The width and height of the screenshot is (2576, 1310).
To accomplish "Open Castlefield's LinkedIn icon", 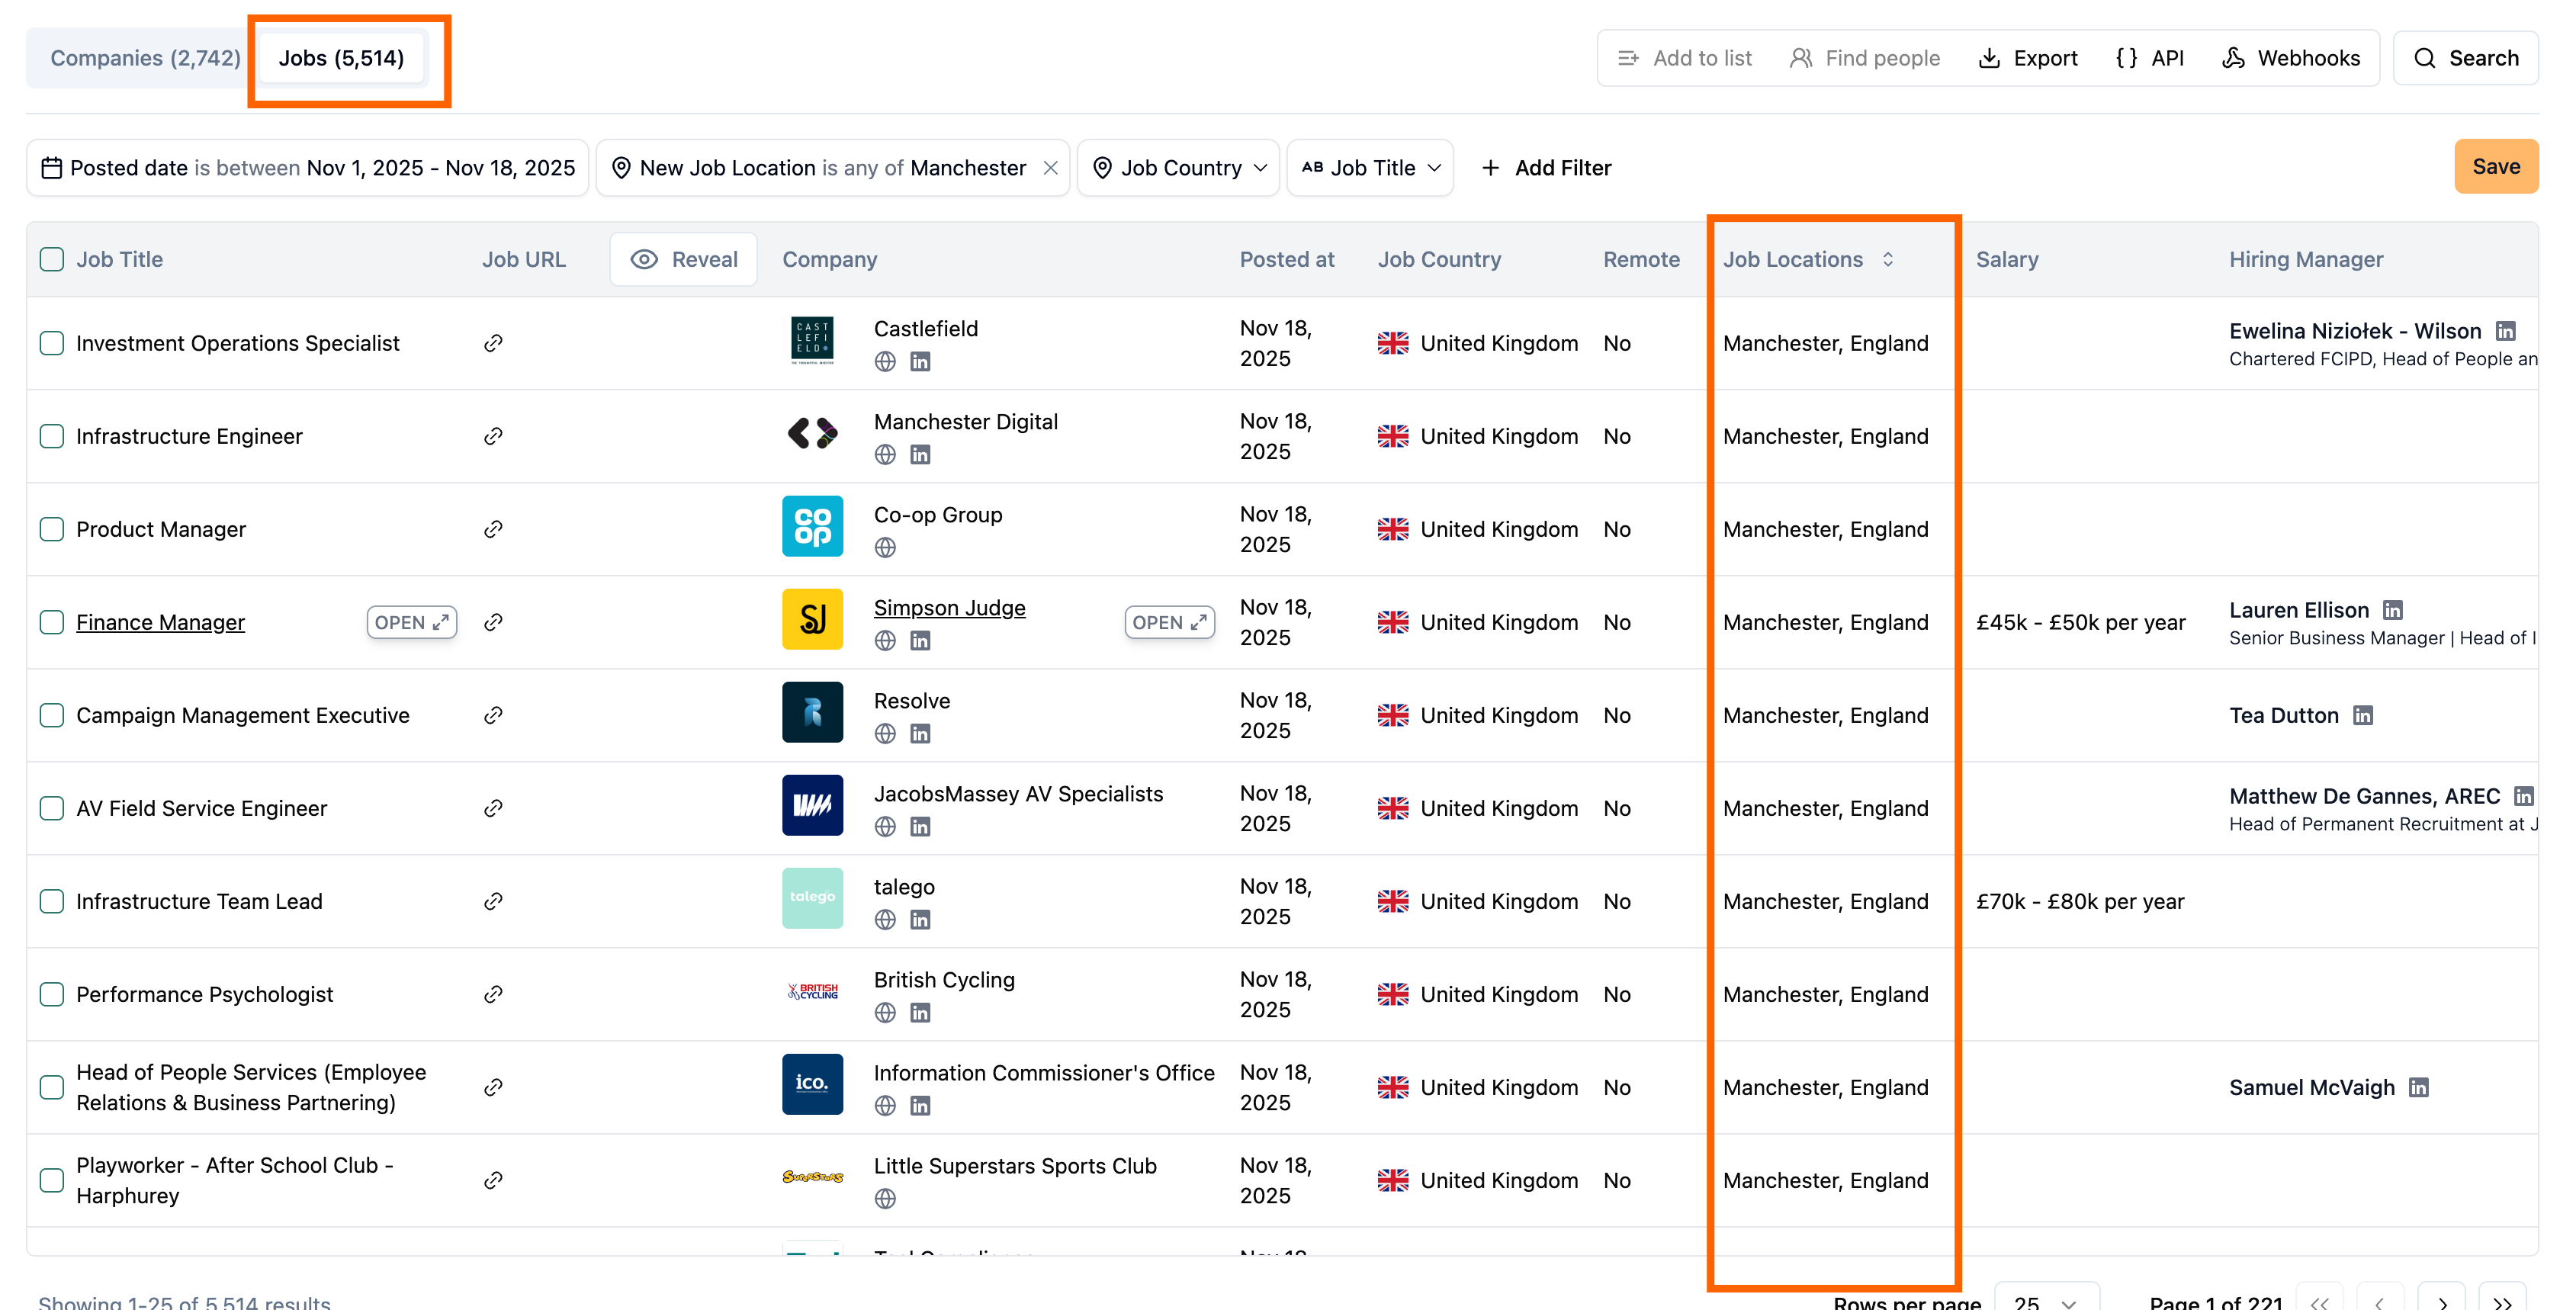I will (920, 362).
